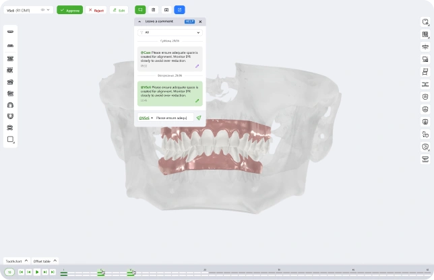
Task: Click the topmost icon in the right sidebar
Action: (x=425, y=22)
